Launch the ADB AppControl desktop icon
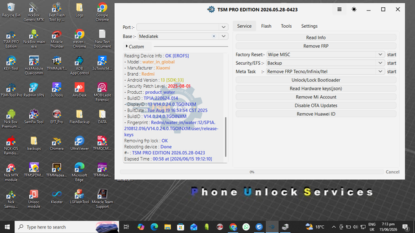415x233 pixels. (x=79, y=65)
